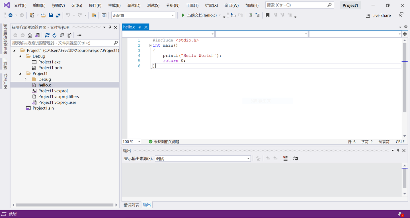The image size is (410, 218).
Task: Open the editor zoom level selector showing 100%
Action: coord(131,141)
